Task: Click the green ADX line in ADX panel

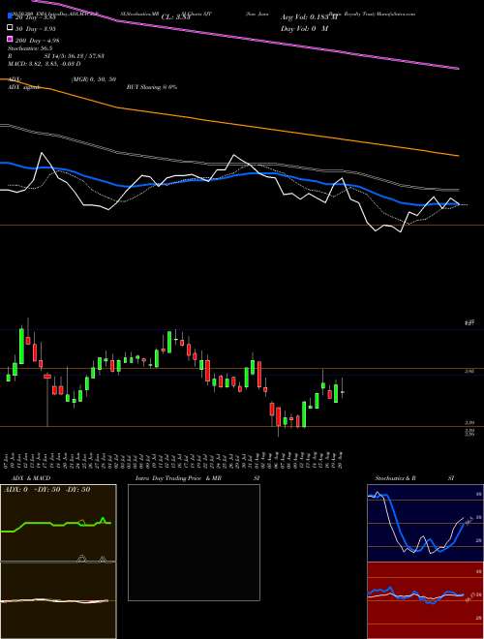Action: (56, 525)
